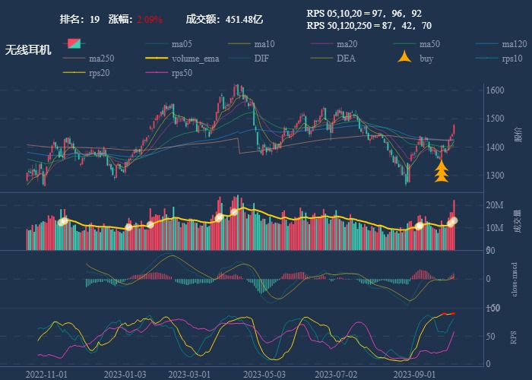Click the orange buy triangle legend icon
Viewport: 532px width, 380px height.
406,58
